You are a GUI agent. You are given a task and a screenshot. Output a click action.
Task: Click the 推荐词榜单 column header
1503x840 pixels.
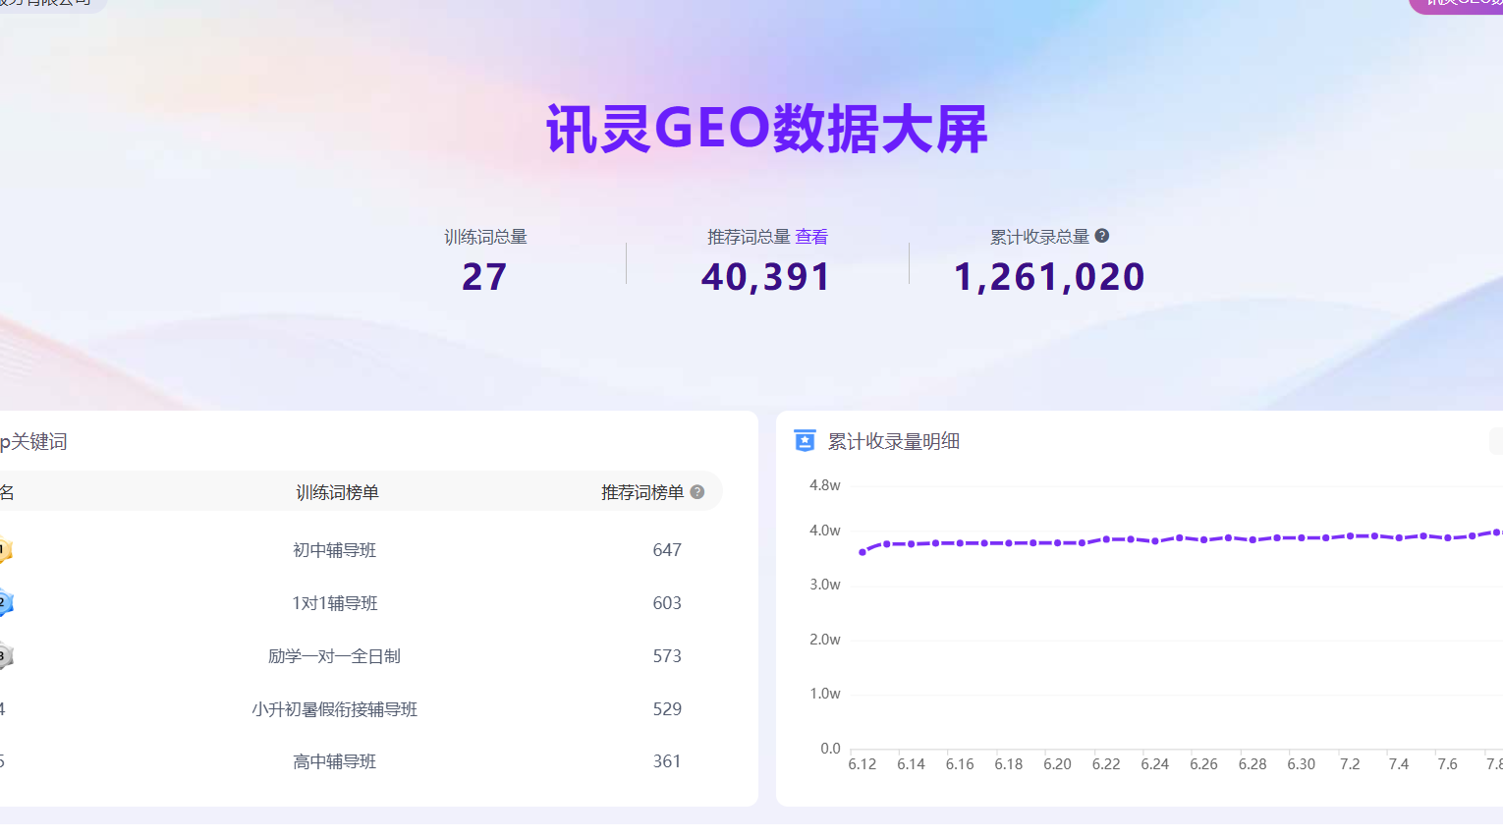(642, 492)
